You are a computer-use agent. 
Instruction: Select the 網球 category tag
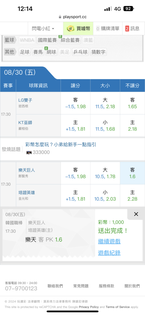pyautogui.click(x=51, y=52)
